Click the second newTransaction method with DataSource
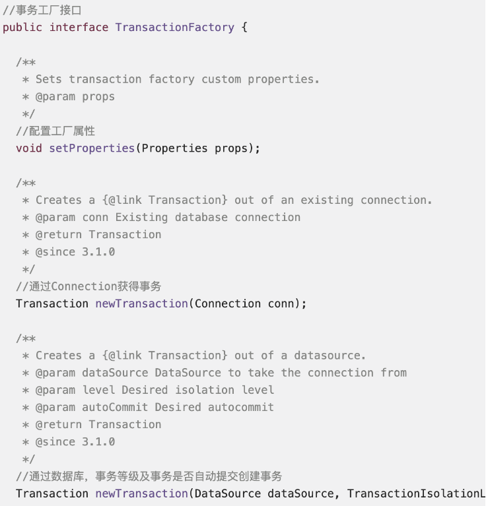The width and height of the screenshot is (488, 506). (141, 493)
